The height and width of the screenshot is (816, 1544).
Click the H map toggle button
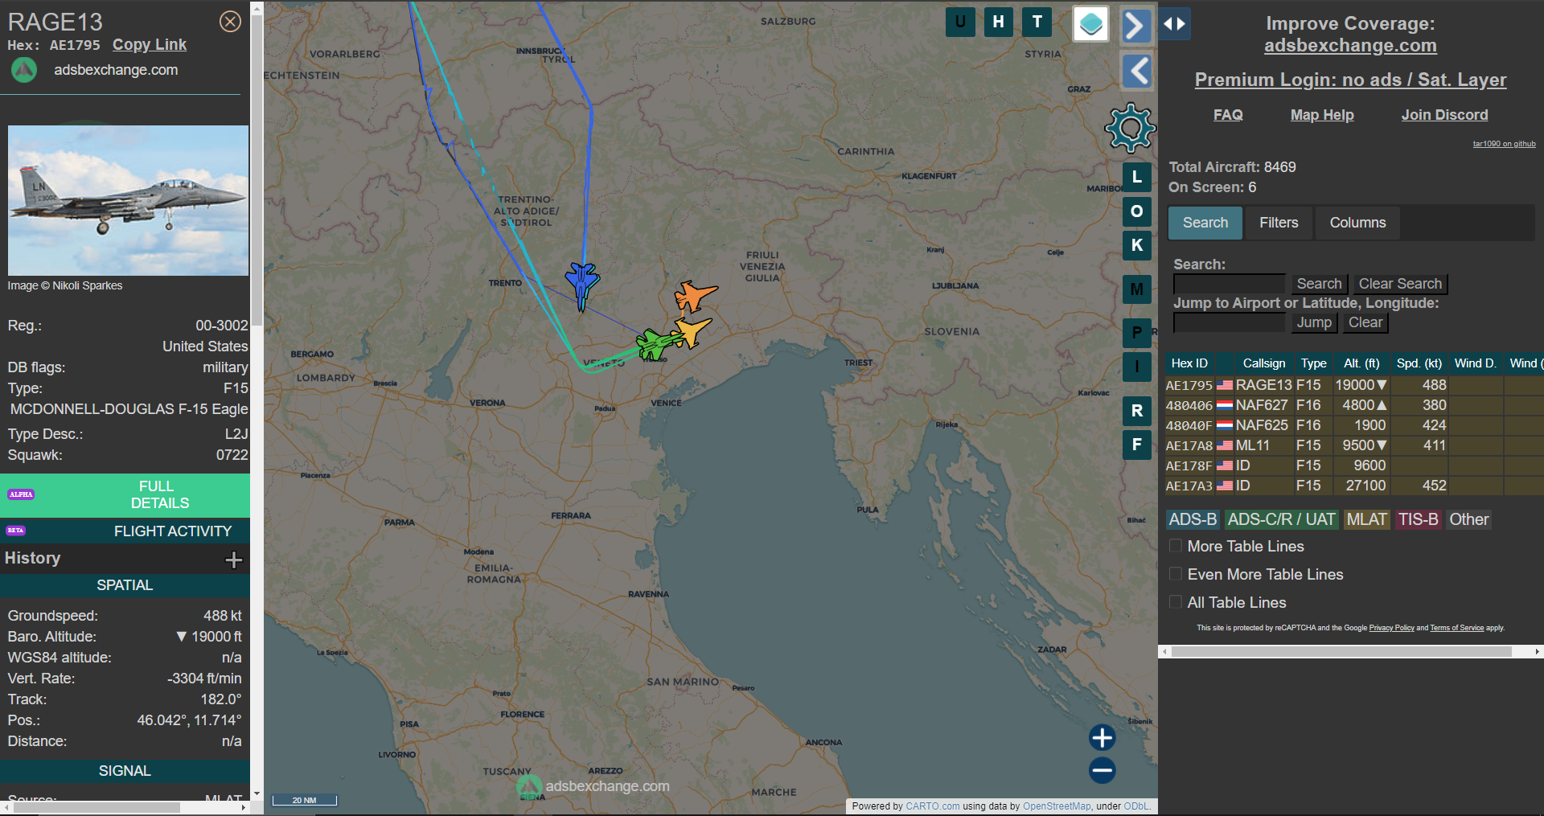pos(998,22)
